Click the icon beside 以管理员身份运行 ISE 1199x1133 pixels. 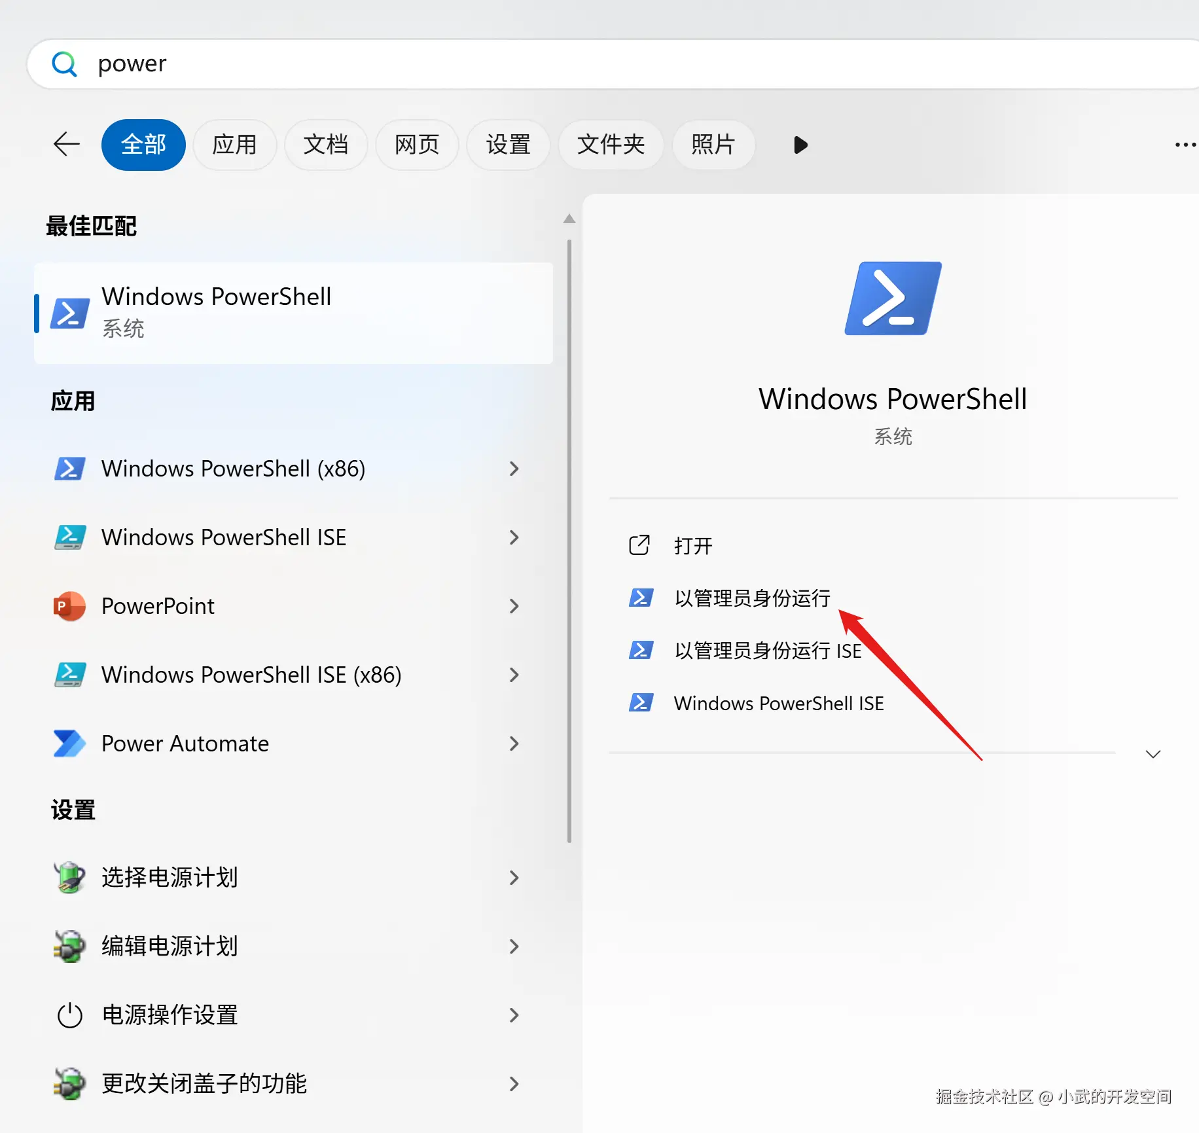click(641, 650)
